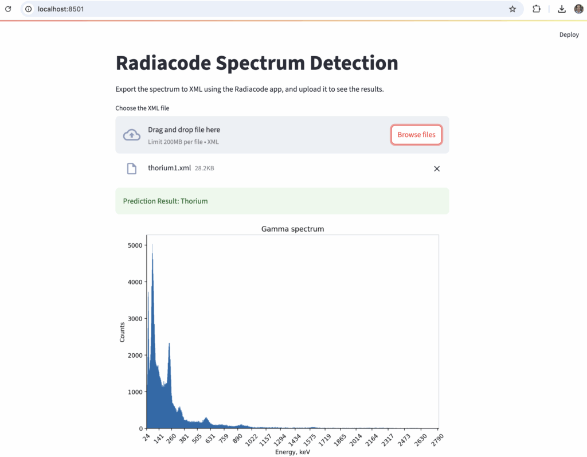The height and width of the screenshot is (457, 587).
Task: Click the "Drag and drop file here" text
Action: coord(184,130)
